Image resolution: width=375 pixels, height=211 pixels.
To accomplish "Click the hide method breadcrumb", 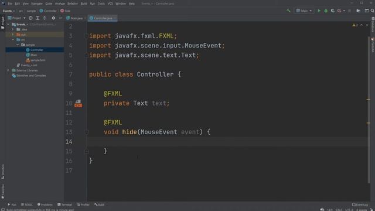I will click(x=65, y=11).
